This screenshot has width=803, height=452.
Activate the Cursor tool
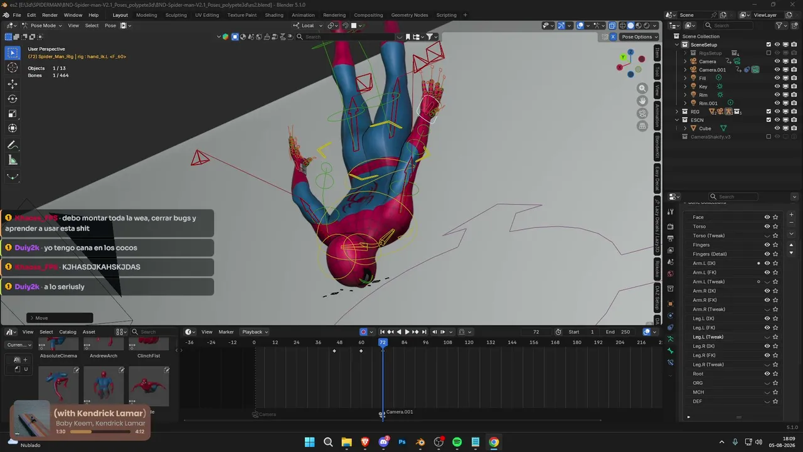coord(13,68)
